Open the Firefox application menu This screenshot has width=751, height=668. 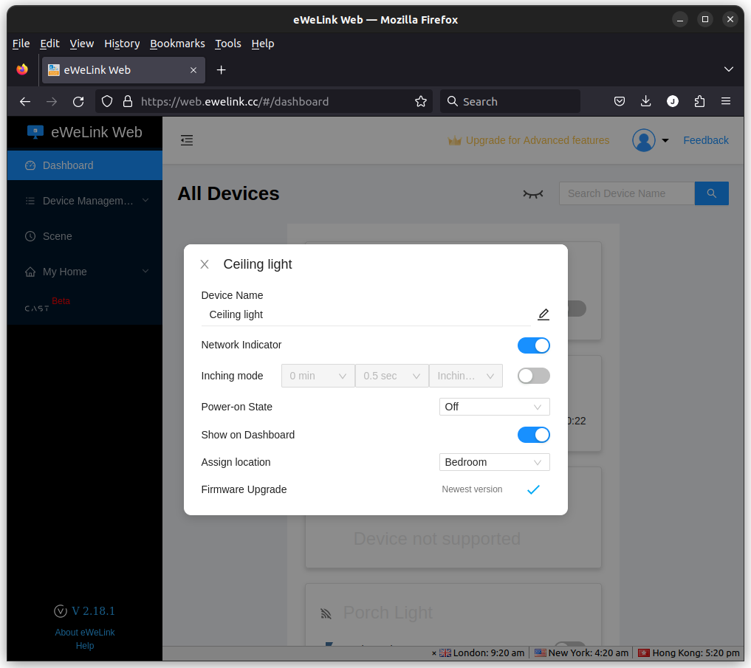point(726,102)
